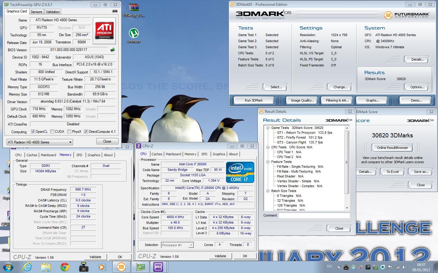Click the GPU-Z title bar icon
Viewport: 438px width, 273px height.
(7, 5)
